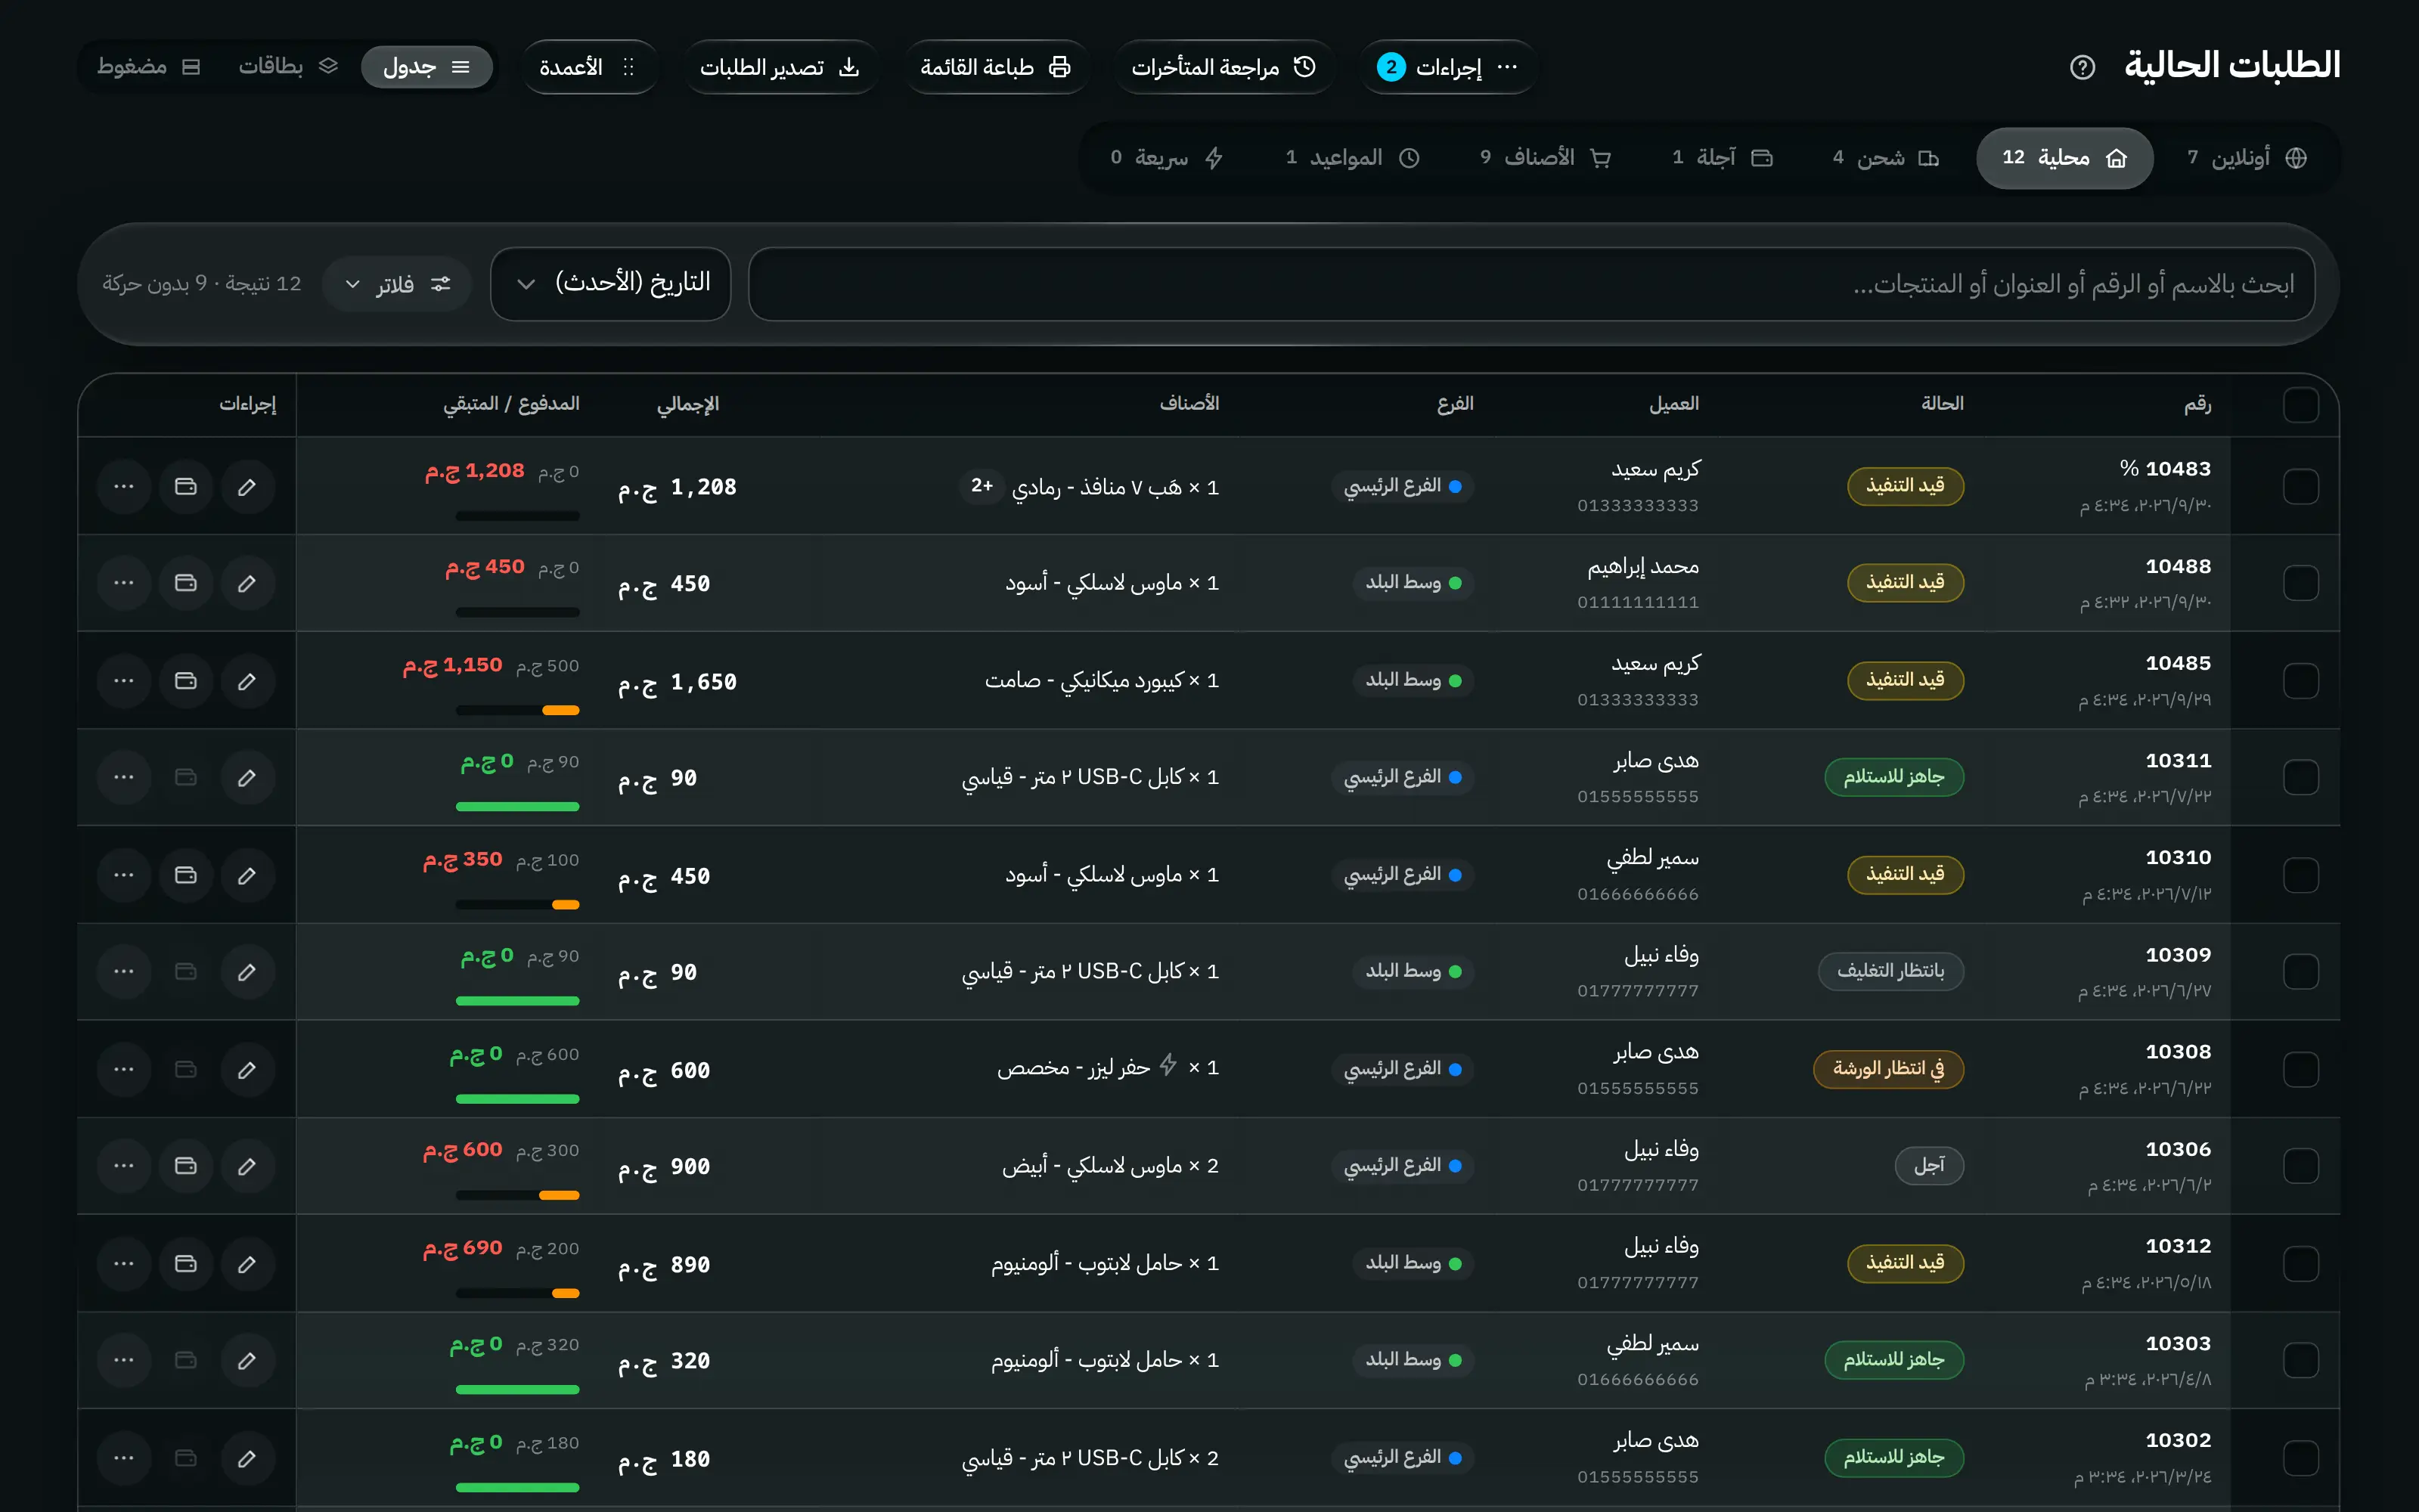Open التاريخ (الأحدث) sort dropdown
Image resolution: width=2419 pixels, height=1512 pixels.
click(611, 284)
